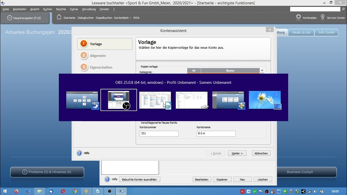Viewport: 347px width, 195px height.
Task: Select the OBS window thumbnail in the switcher
Action: click(x=119, y=100)
